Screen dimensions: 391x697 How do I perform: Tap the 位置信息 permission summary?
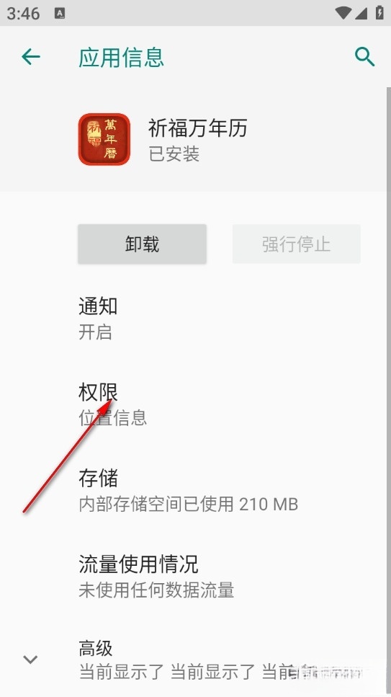[x=113, y=418]
